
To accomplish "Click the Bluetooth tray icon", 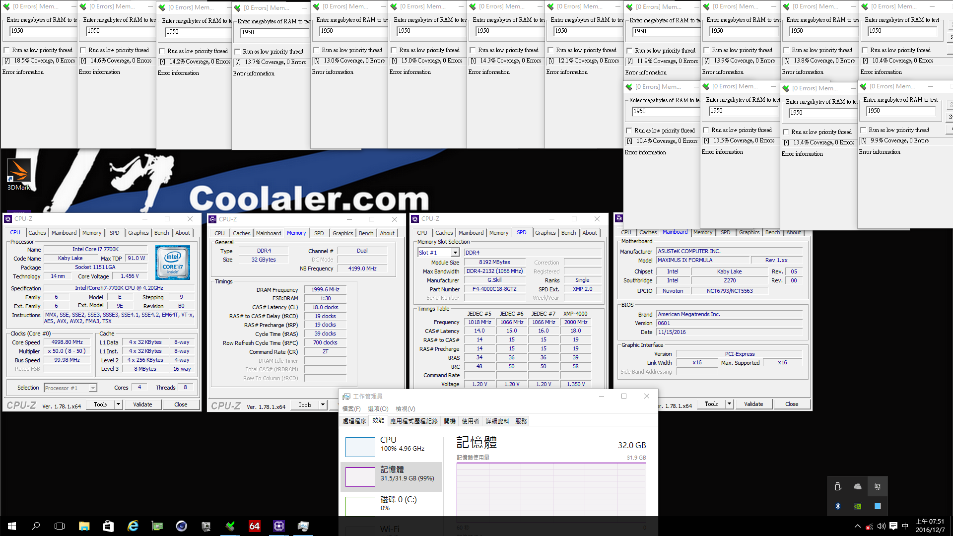I will 838,506.
